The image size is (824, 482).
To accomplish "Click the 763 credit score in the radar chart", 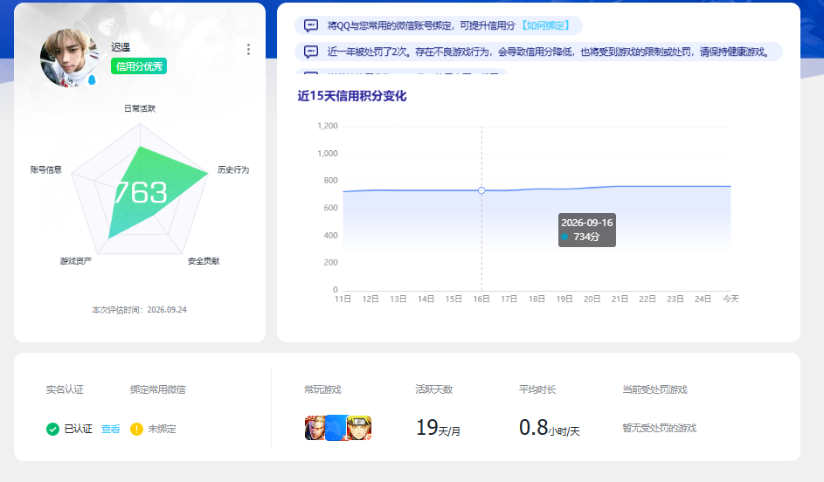I will (x=141, y=192).
